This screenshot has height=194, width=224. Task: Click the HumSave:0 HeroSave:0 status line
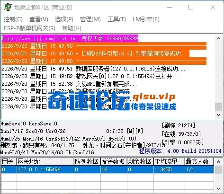(29, 123)
